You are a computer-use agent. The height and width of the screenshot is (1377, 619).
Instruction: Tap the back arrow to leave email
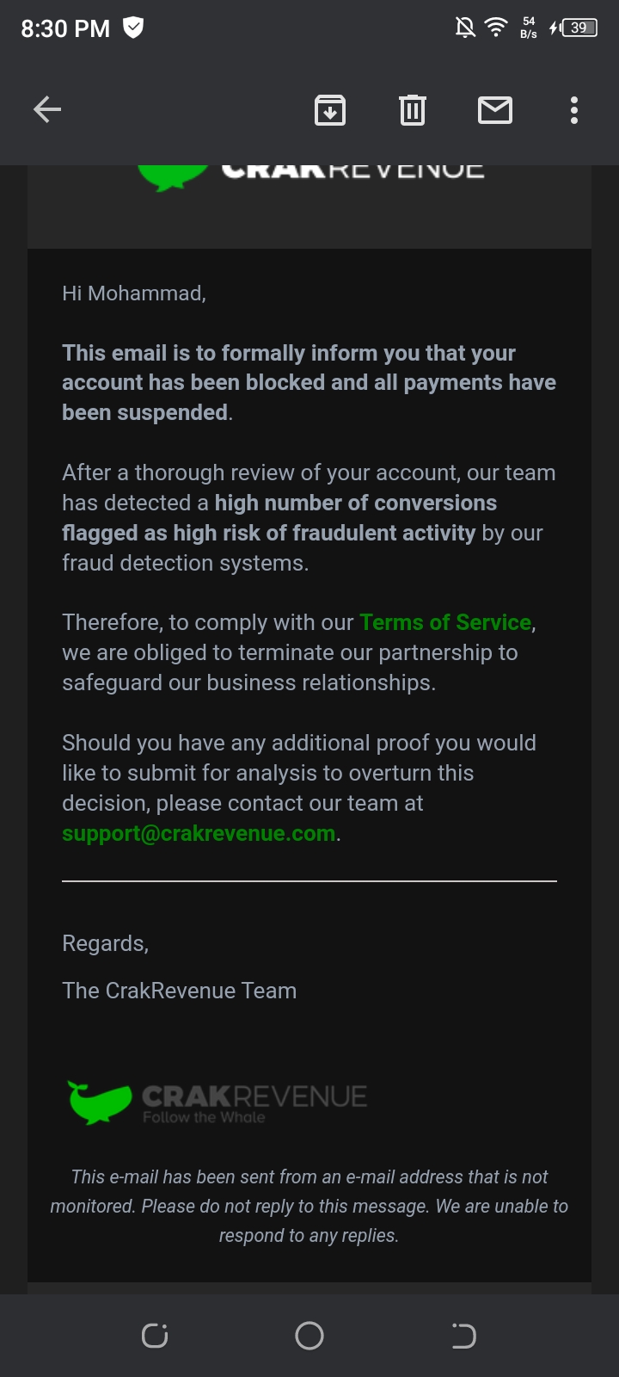pos(47,109)
